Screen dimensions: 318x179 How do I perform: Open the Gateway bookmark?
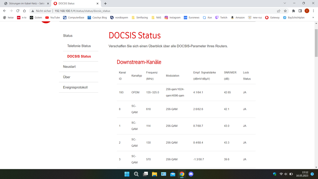[x=272, y=18]
